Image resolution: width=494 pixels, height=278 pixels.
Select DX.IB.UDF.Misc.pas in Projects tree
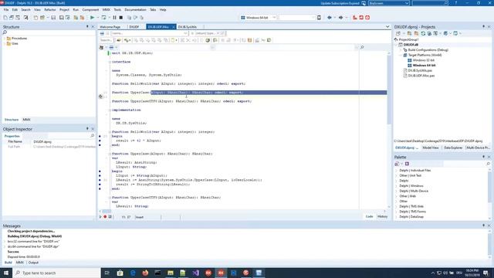click(x=421, y=76)
